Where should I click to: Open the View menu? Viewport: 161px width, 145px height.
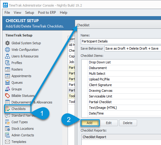click(17, 13)
